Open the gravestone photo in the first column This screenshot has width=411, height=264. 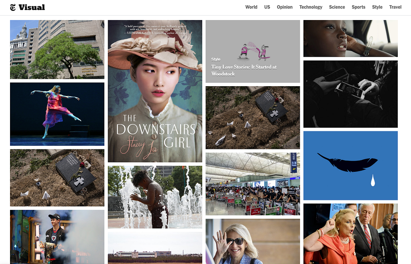57,178
